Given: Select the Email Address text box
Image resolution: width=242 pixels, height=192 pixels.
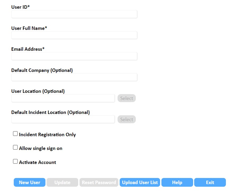Looking at the screenshot, I should pos(74,56).
